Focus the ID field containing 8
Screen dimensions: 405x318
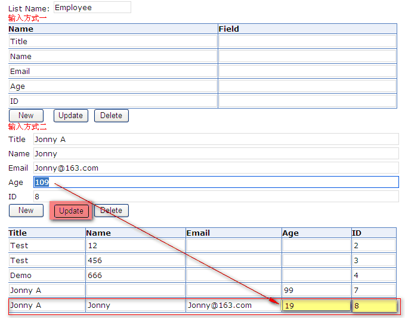pyautogui.click(x=216, y=196)
